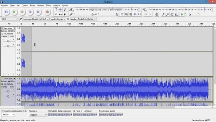Viewport: 216px width, 122px height.
Task: Skip to start of project
Action: coord(30,12)
